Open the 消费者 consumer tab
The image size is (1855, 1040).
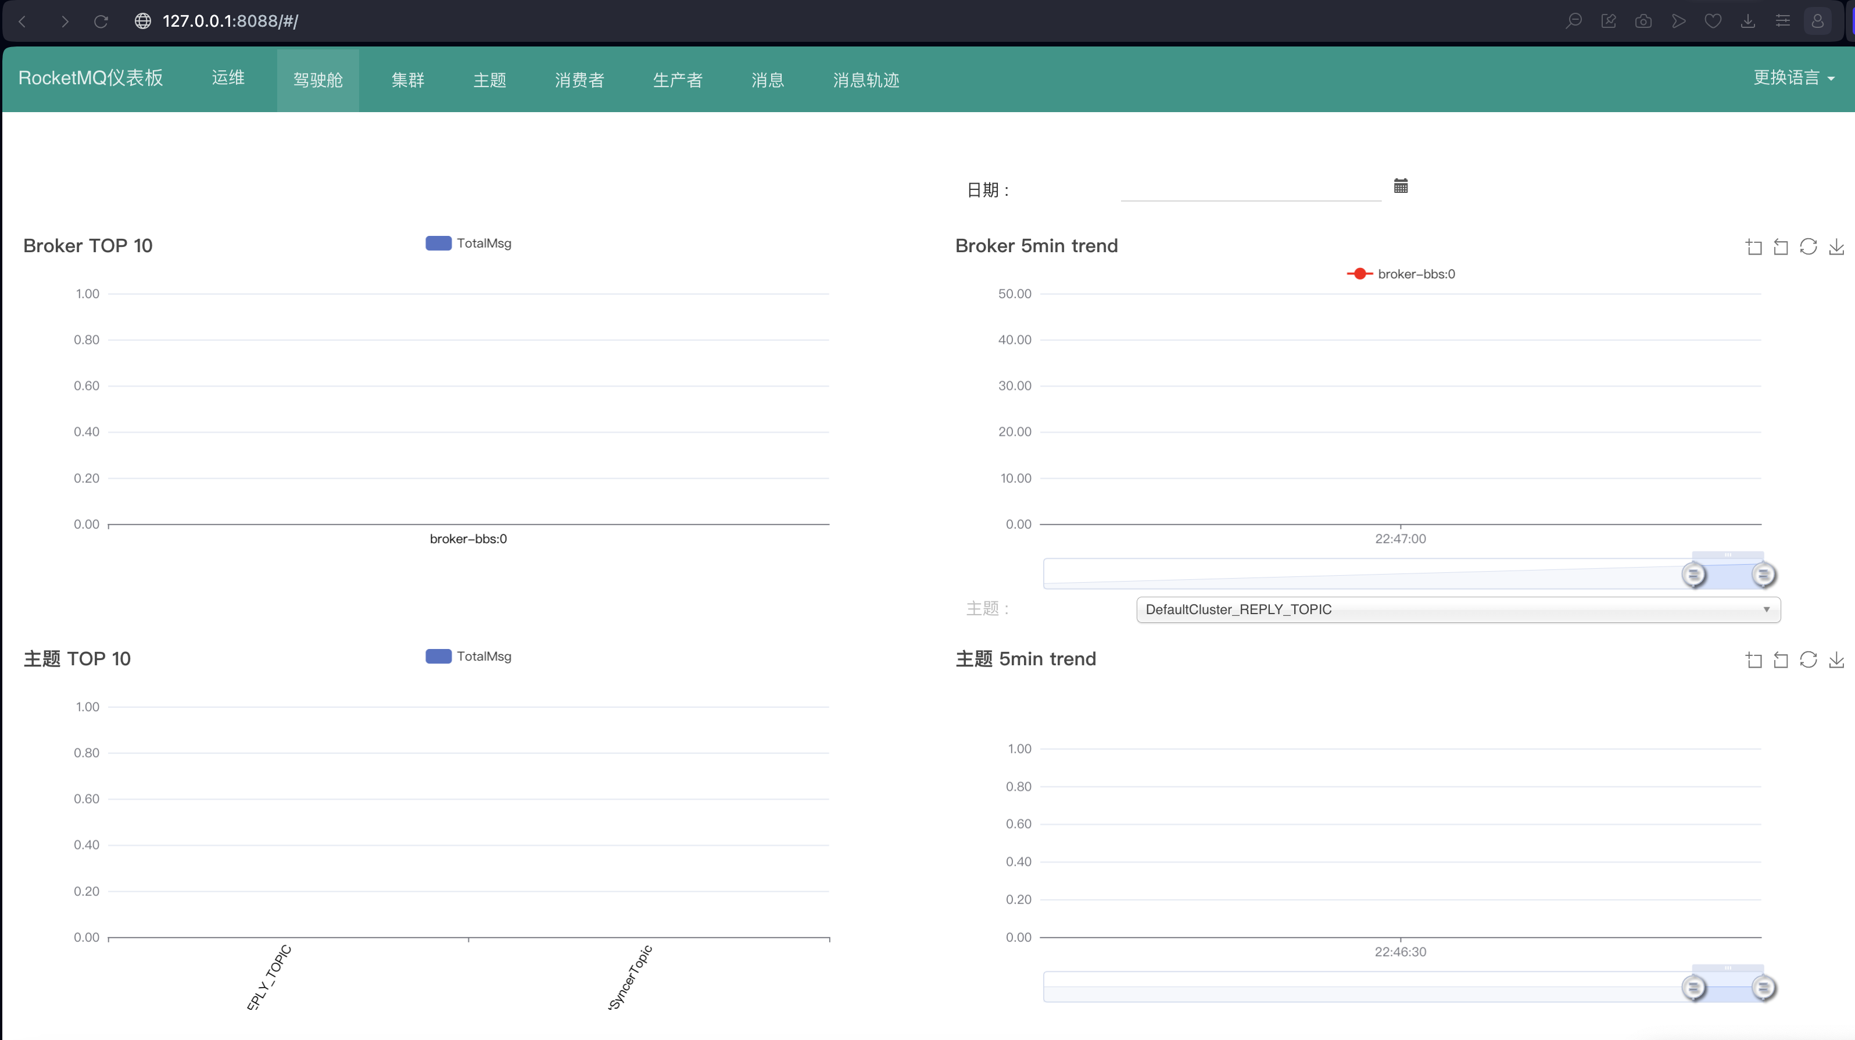coord(579,80)
